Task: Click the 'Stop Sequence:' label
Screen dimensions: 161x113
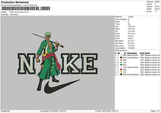Action: point(121,51)
